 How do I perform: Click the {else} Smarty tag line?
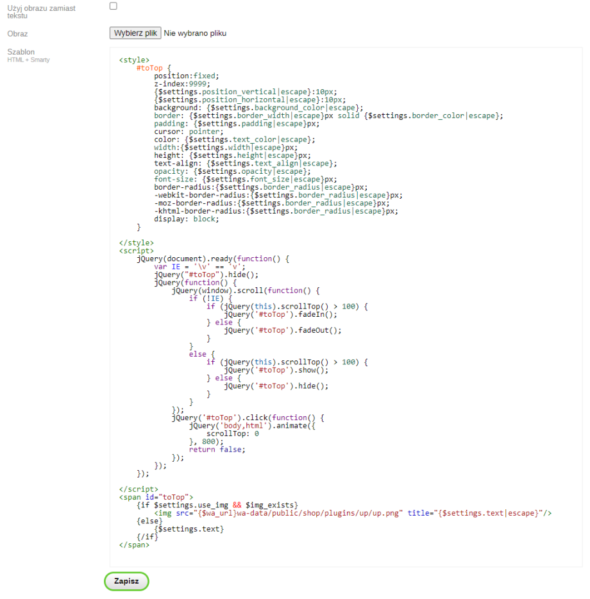pos(149,521)
